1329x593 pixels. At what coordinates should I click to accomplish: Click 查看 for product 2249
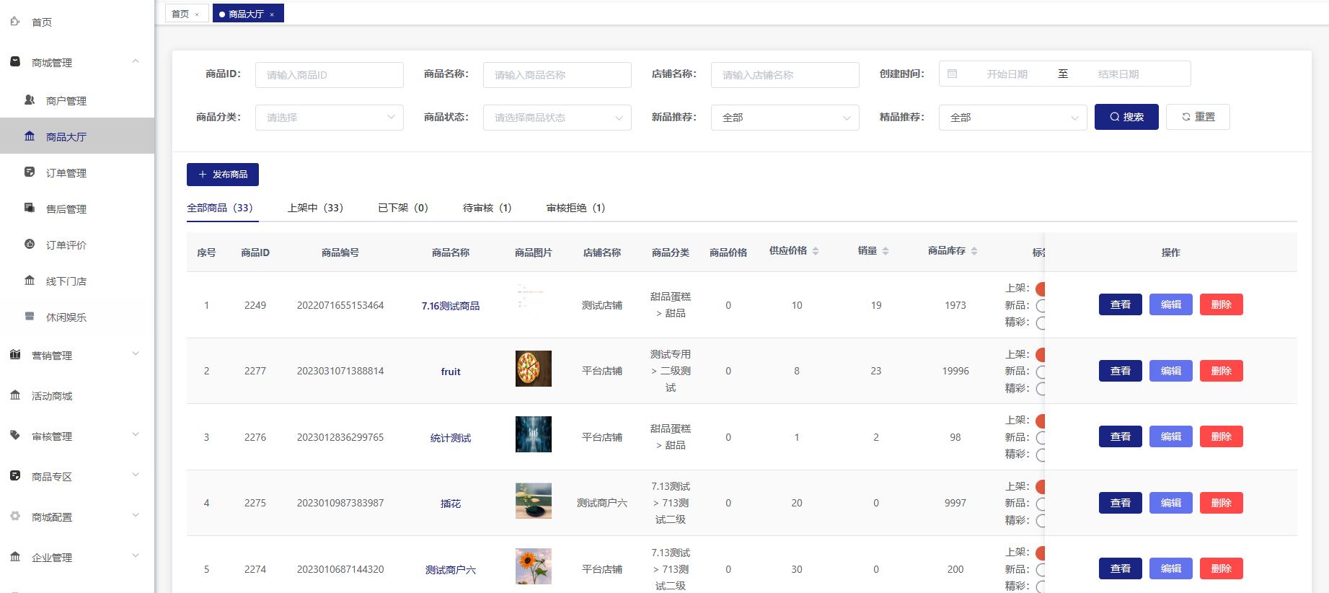1121,304
